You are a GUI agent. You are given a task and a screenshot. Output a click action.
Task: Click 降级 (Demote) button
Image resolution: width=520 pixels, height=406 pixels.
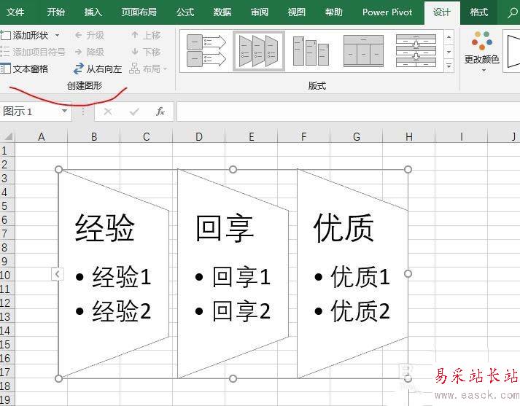click(90, 52)
